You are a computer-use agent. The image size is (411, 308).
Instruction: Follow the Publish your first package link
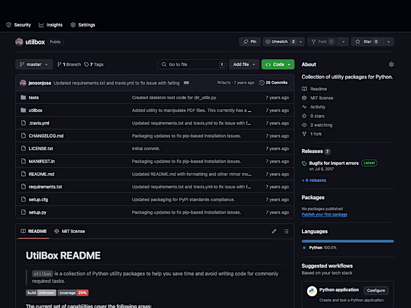(x=324, y=215)
